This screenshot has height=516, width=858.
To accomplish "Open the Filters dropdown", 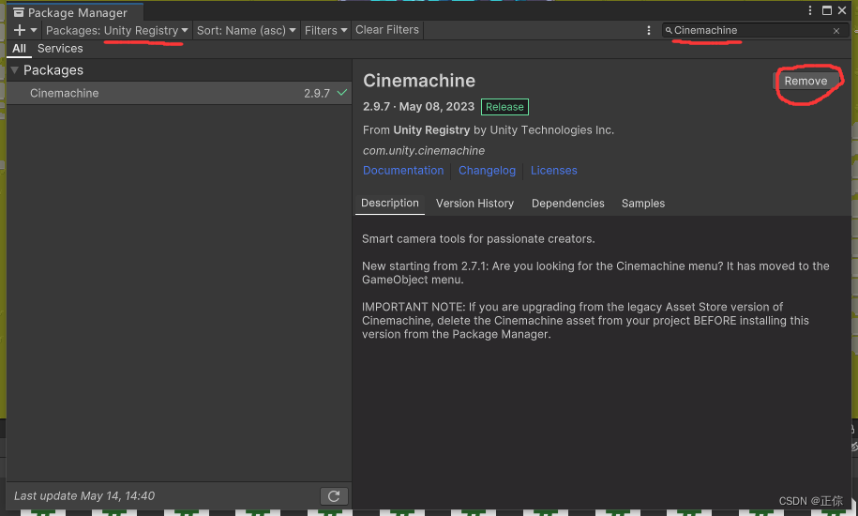I will (x=325, y=30).
